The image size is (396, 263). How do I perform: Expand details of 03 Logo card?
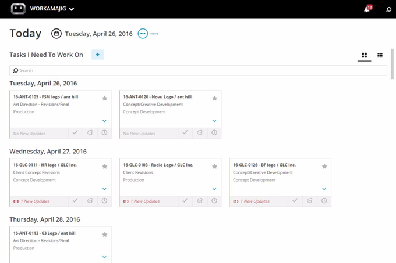click(104, 257)
